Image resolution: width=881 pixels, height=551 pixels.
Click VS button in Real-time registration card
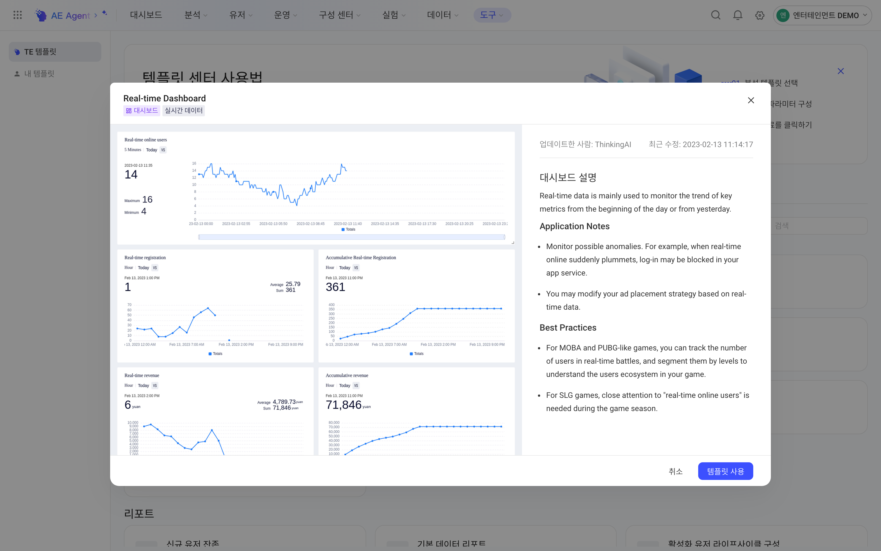155,268
